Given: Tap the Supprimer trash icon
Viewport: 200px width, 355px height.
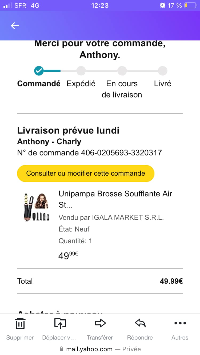Looking at the screenshot, I should point(20,323).
